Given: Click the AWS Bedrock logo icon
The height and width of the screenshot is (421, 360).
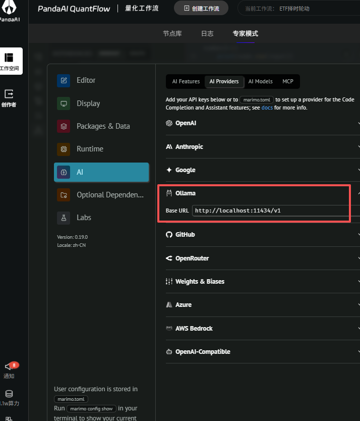Looking at the screenshot, I should (169, 328).
